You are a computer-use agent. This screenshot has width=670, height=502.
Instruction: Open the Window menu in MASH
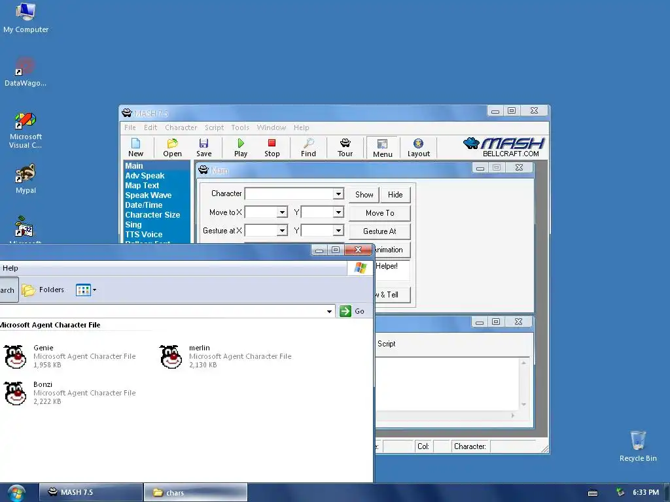coord(272,127)
